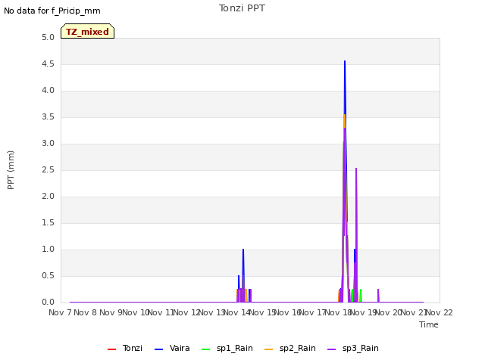Click the red Tonzi legend swatch
485x363 pixels.
tap(111, 349)
